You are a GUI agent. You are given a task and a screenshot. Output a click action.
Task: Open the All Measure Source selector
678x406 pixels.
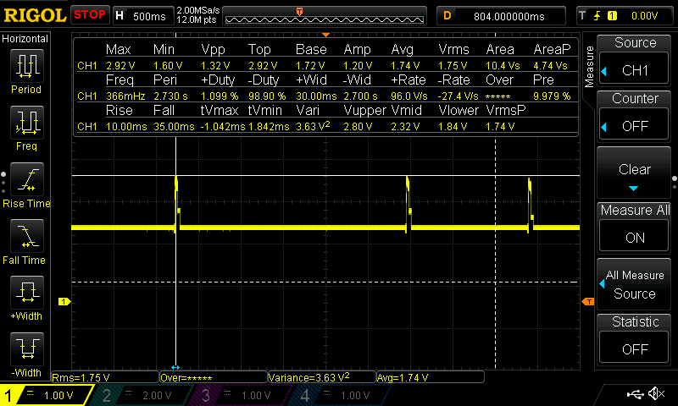634,284
